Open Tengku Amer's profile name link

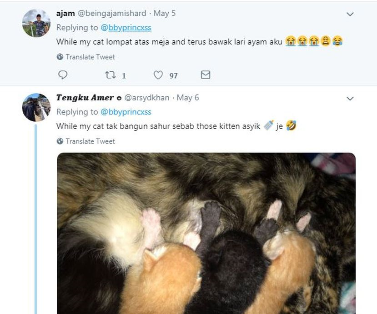click(85, 98)
